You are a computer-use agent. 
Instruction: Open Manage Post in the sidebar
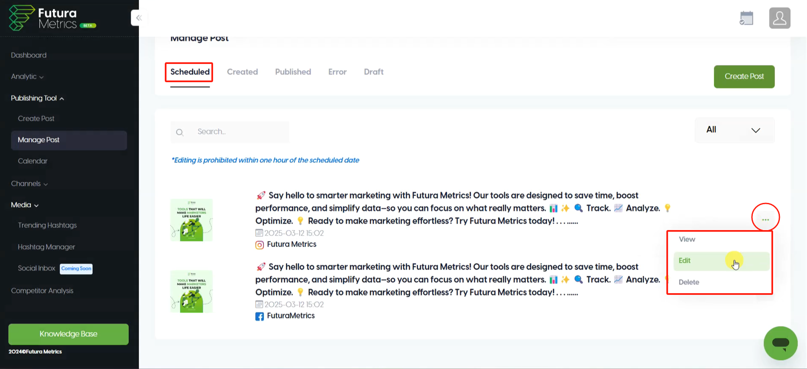[69, 140]
